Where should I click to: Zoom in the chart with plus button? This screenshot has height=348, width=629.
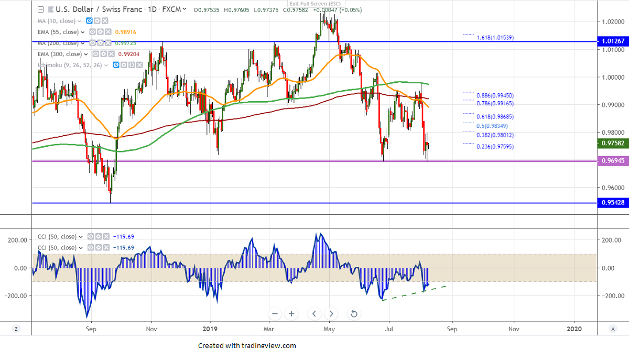point(291,314)
